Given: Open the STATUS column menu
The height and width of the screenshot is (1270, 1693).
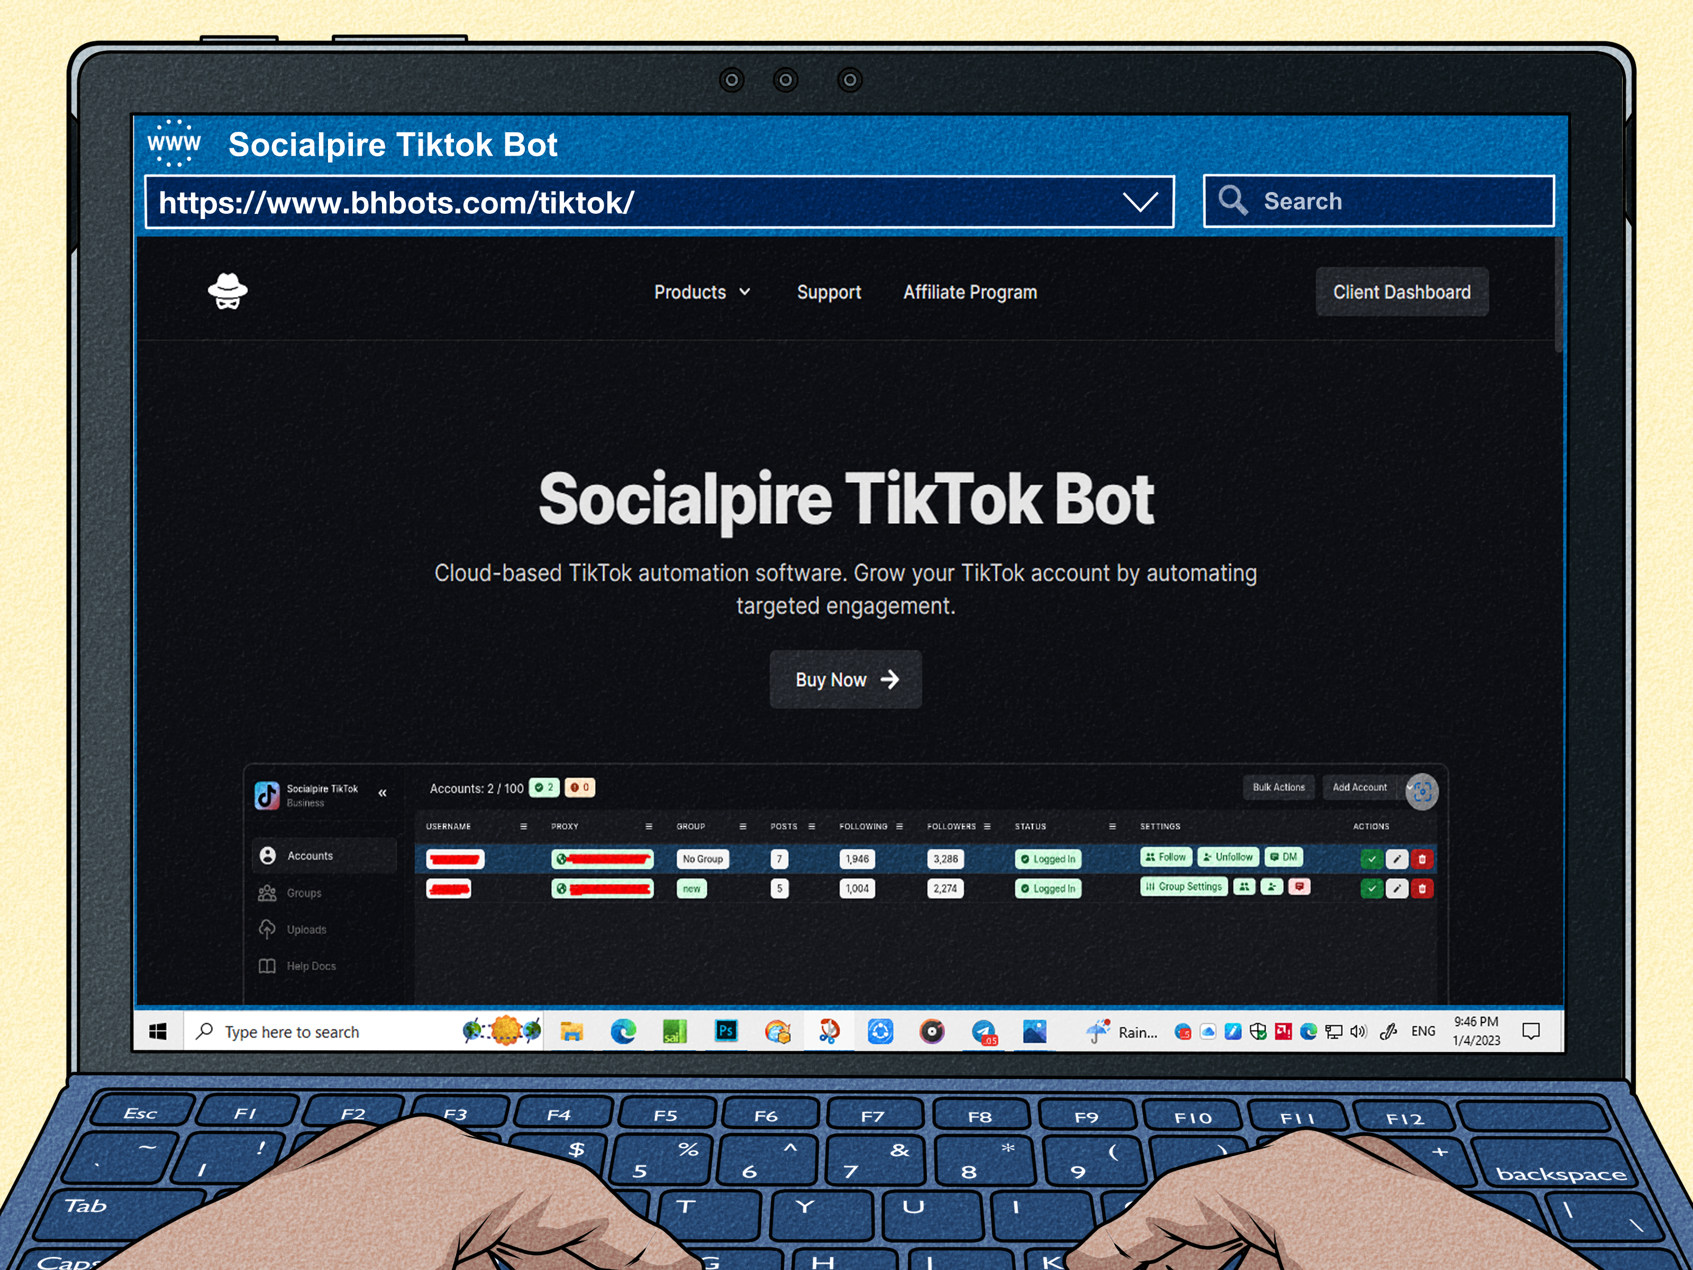Looking at the screenshot, I should [x=1112, y=827].
